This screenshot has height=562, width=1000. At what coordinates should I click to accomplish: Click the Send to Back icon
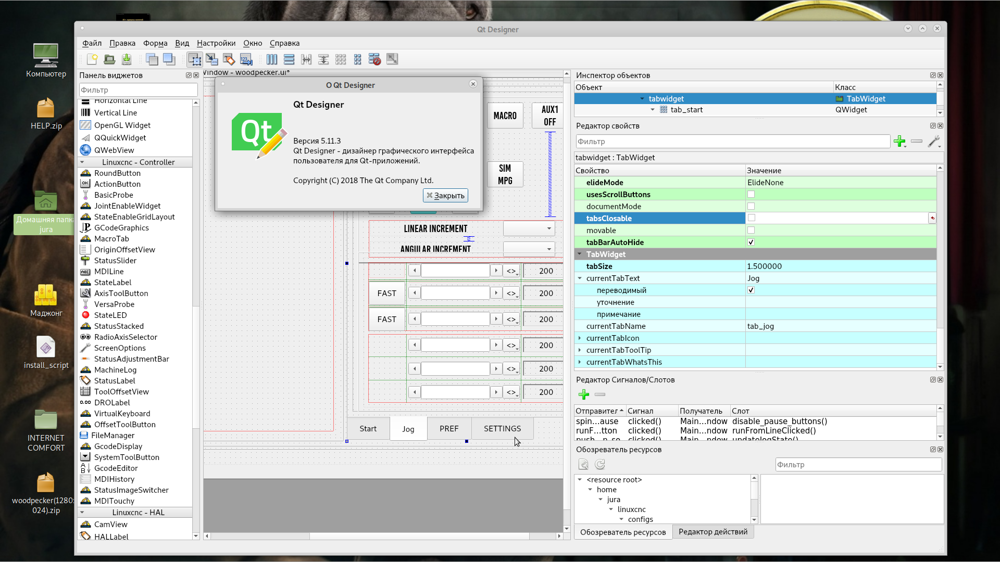pyautogui.click(x=152, y=59)
